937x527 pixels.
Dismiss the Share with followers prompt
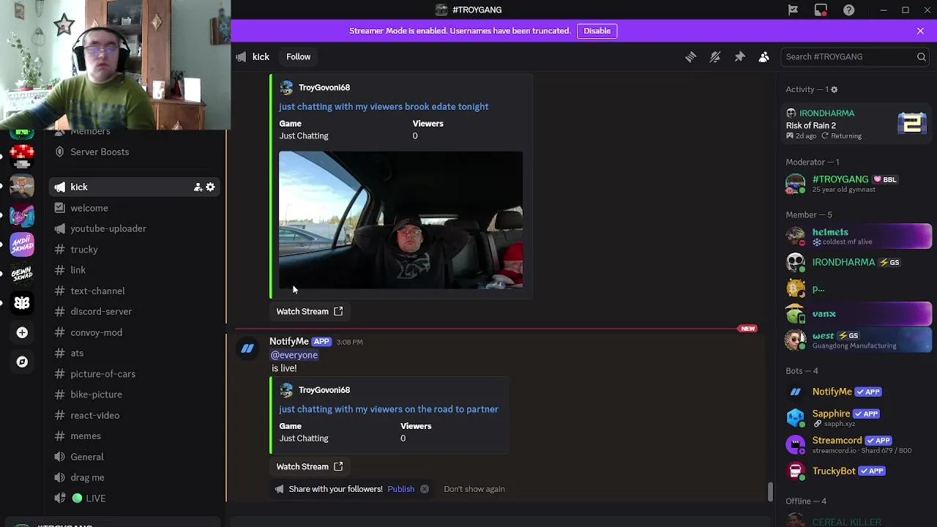pos(424,489)
